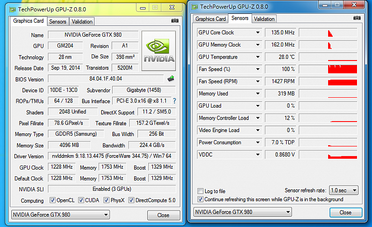Click the 28.0 °C temperature value
This screenshot has height=227, width=372.
281,57
